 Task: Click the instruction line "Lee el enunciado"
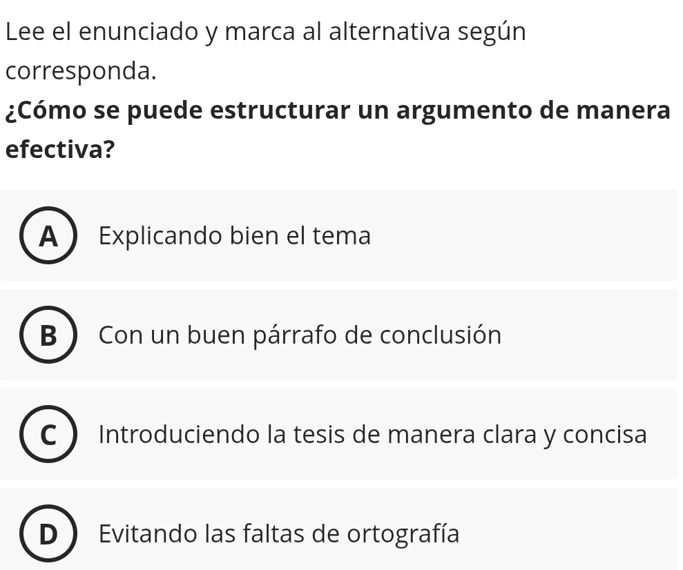pos(265,32)
